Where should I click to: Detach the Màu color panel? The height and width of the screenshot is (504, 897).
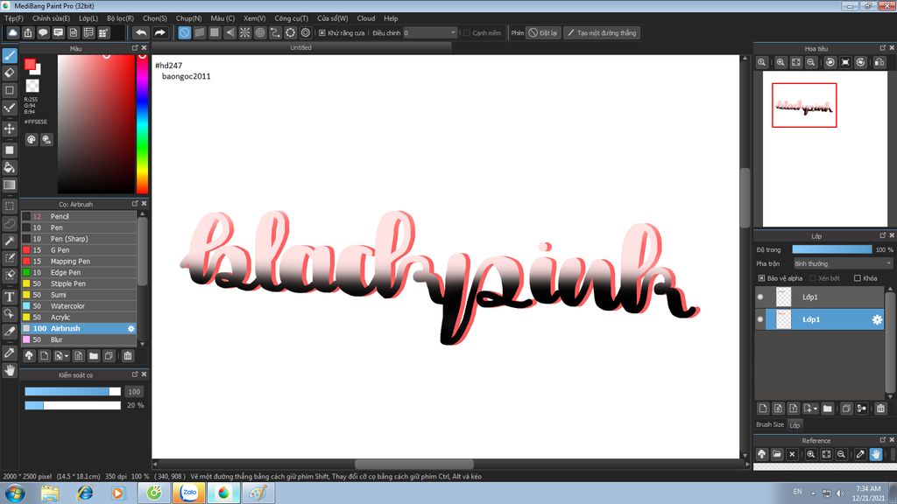(x=135, y=48)
